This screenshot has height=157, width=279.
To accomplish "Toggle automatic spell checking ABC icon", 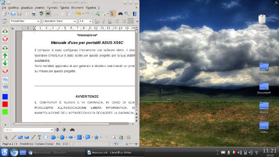I will point(48,14).
